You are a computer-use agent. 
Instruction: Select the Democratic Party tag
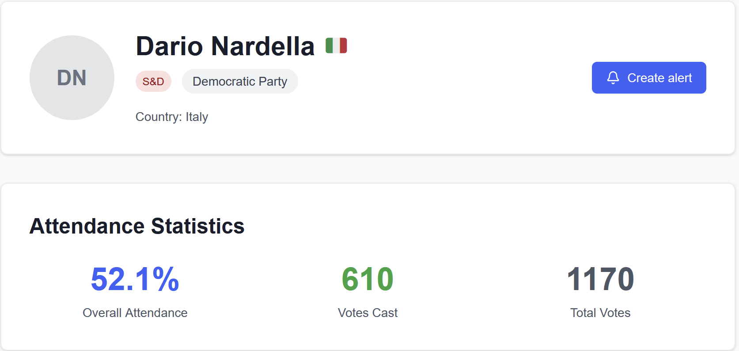pos(240,81)
